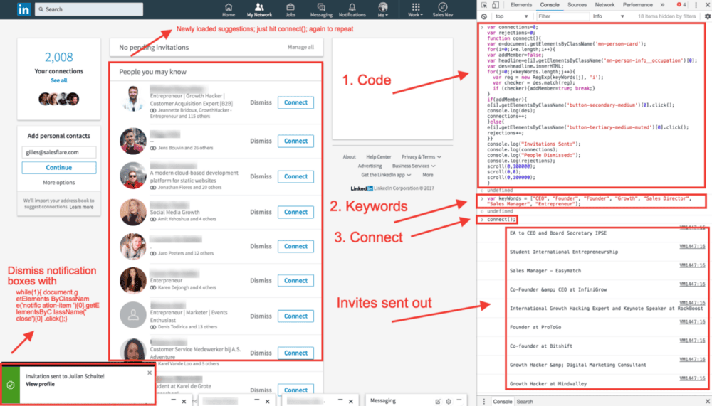Compose new message icon in Messaging bar
The image size is (712, 406).
tap(438, 401)
